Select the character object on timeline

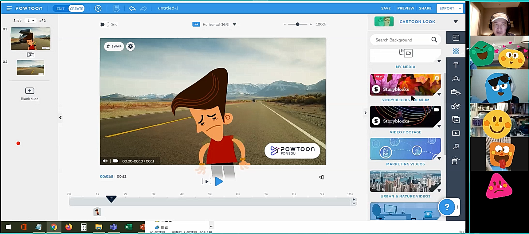click(97, 212)
